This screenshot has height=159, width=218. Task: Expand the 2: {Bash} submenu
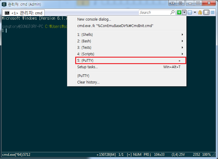[x=131, y=41]
